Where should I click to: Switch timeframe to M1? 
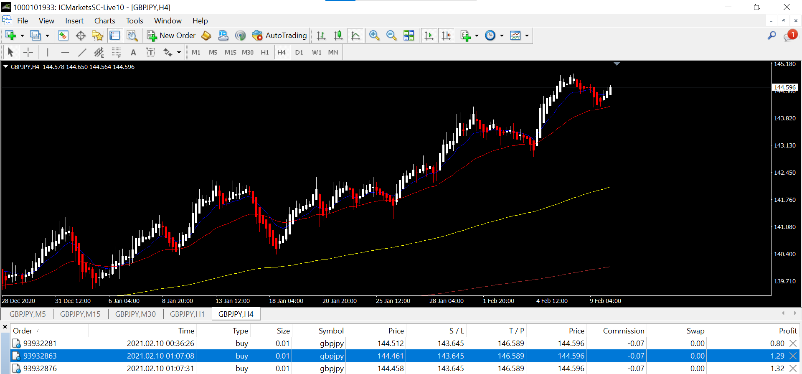pyautogui.click(x=196, y=52)
